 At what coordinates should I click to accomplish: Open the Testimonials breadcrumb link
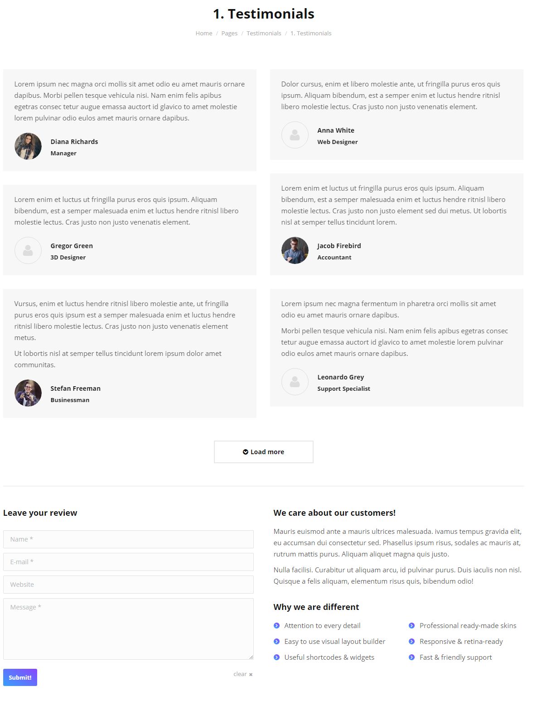click(264, 34)
